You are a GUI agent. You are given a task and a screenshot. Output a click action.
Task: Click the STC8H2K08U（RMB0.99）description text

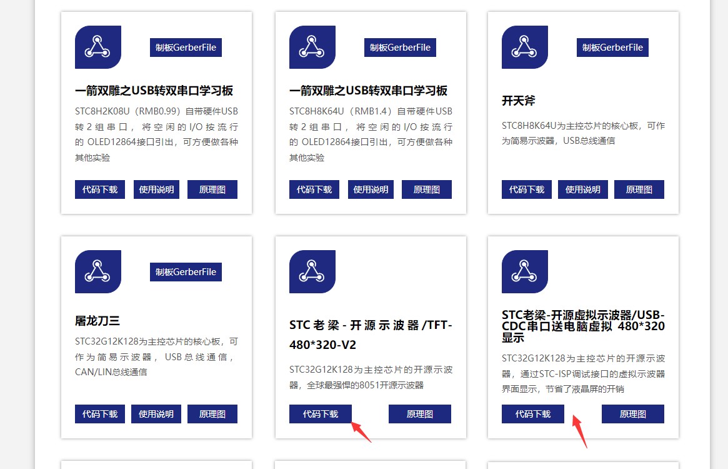point(156,134)
